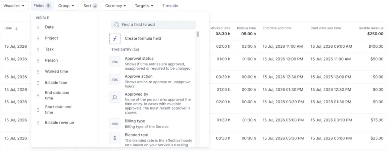
Task: Select Billable revenue visible field
Action: coord(59,123)
